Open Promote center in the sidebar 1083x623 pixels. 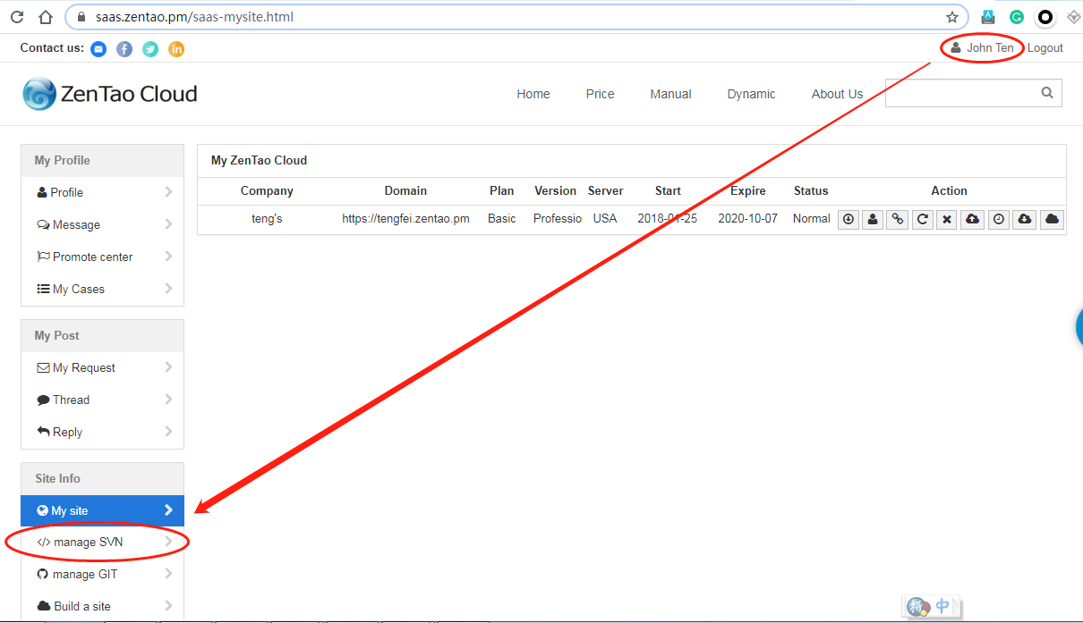tap(102, 257)
